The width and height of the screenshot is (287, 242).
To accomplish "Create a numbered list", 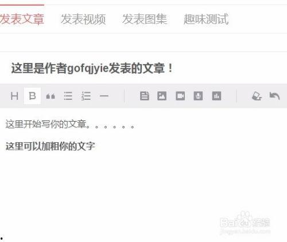I will pos(86,96).
